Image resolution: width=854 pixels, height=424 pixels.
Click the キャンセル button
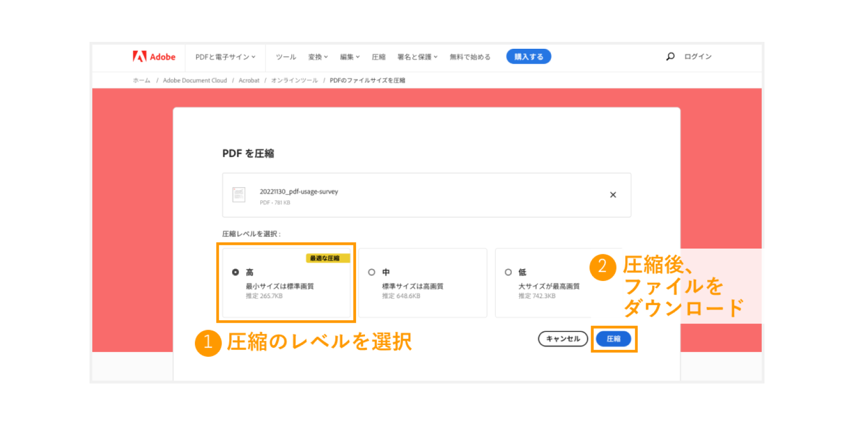tap(563, 339)
